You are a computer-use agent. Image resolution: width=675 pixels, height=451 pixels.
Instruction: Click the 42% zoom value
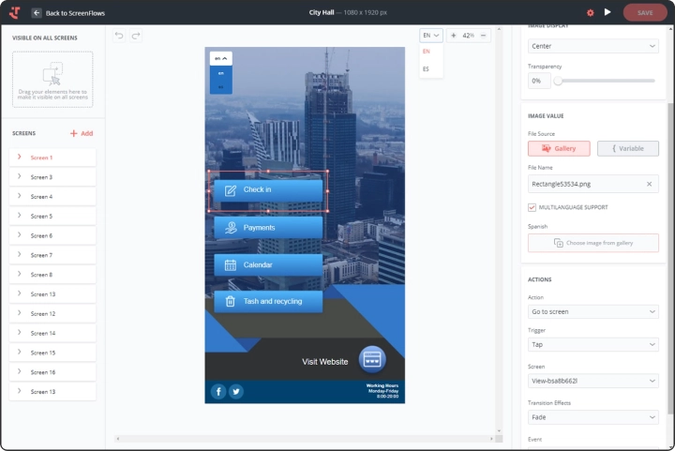pyautogui.click(x=469, y=36)
